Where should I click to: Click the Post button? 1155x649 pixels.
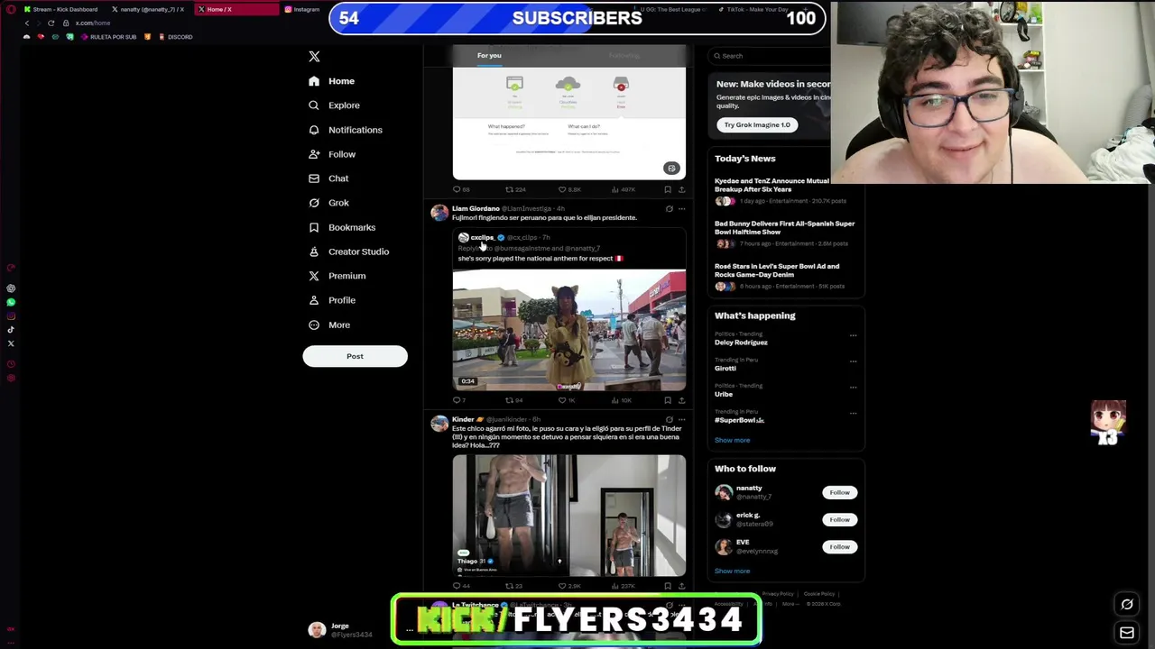(355, 356)
